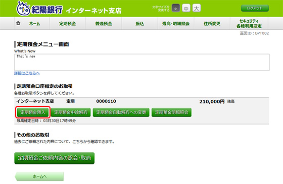Screen dimensions: 283x184
Task: Open the 定期預金 navigation menu
Action: pos(68,23)
